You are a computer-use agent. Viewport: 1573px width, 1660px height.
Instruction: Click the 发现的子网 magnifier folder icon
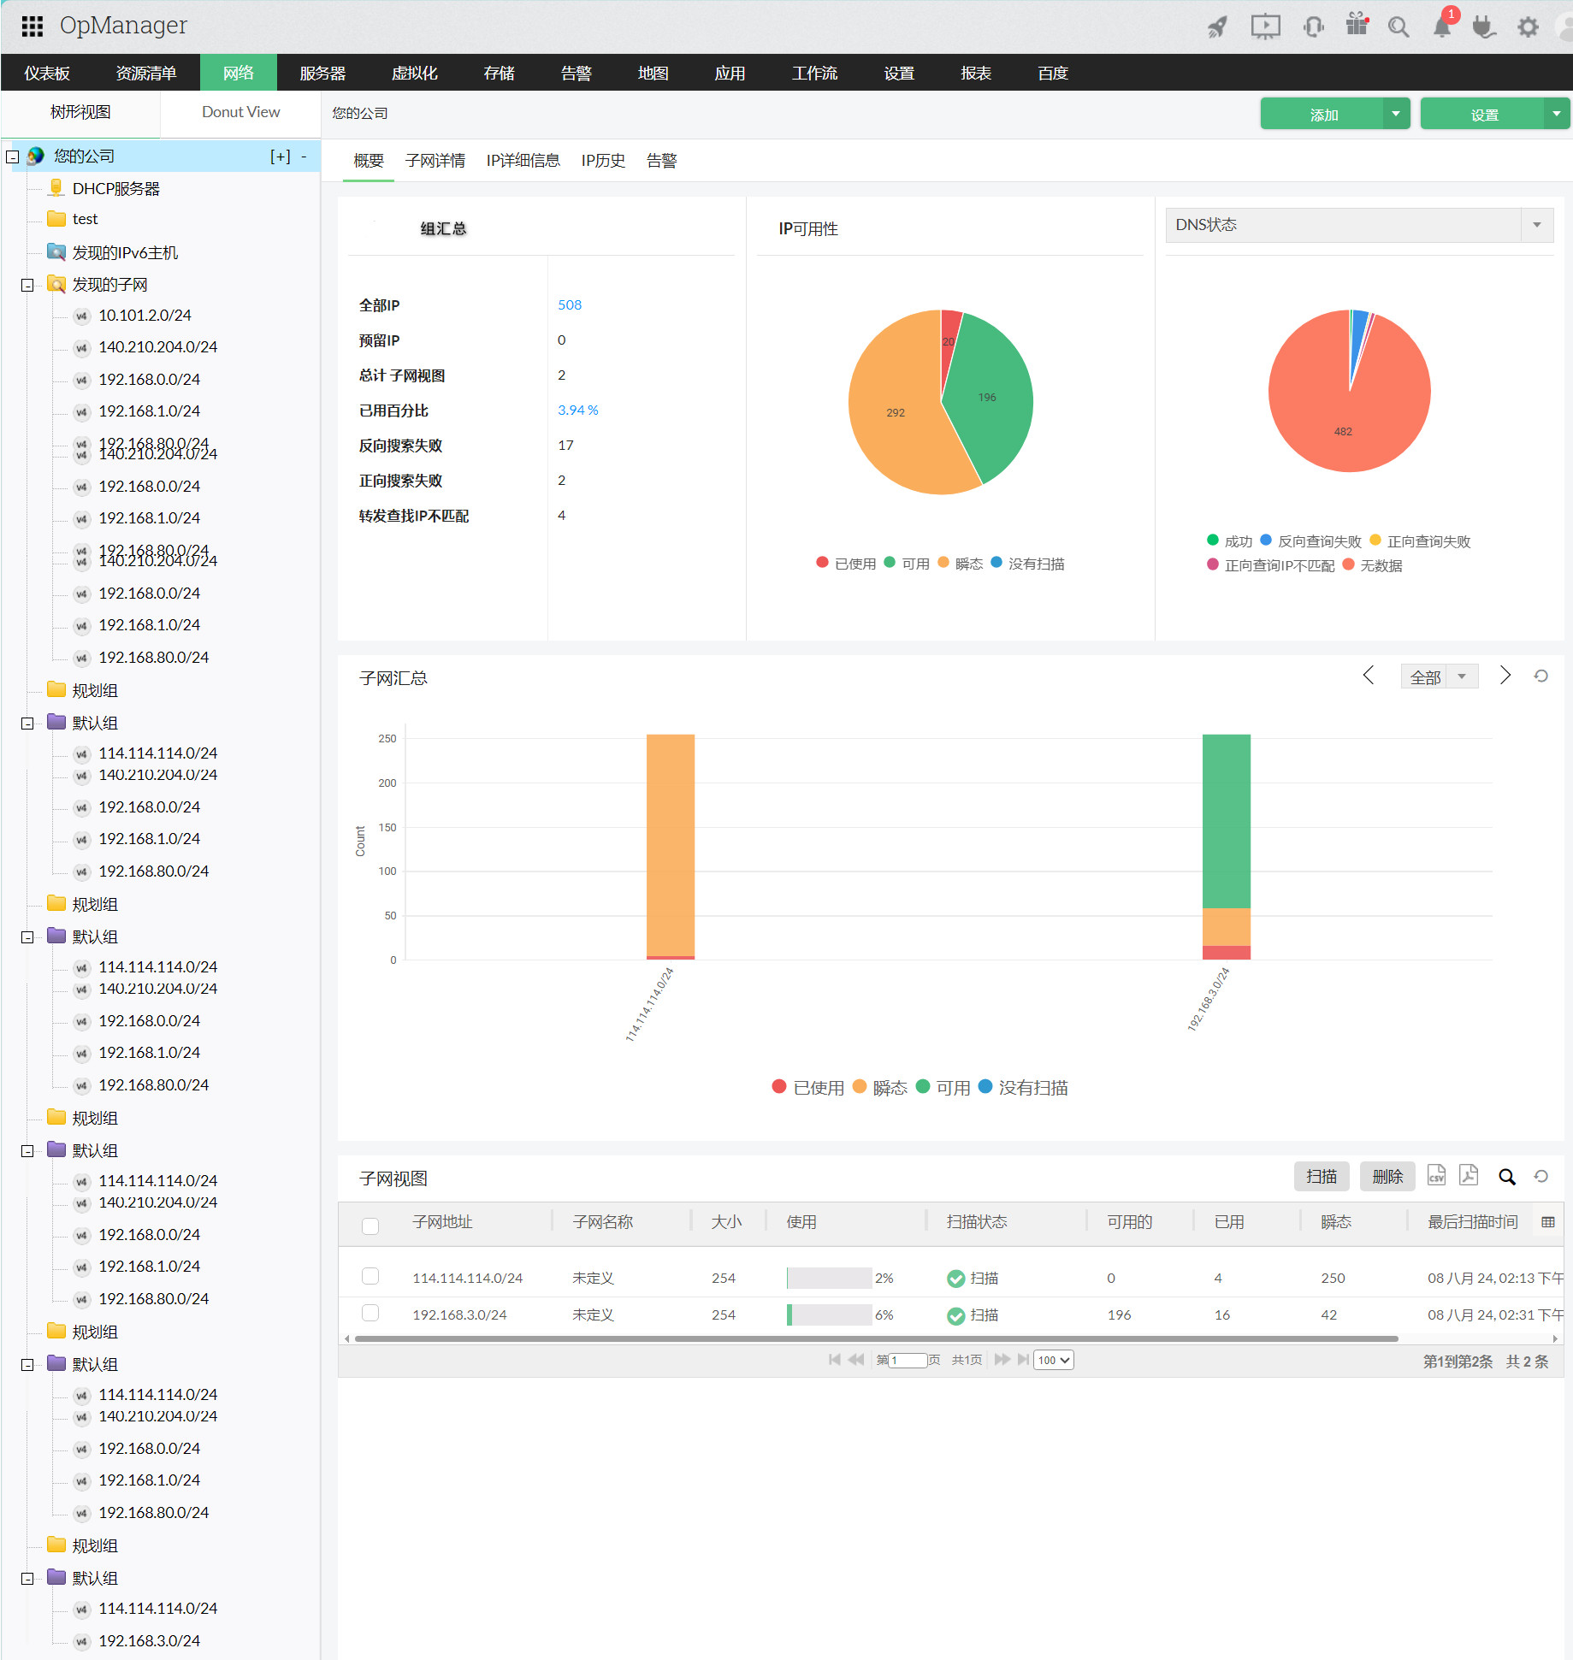coord(56,284)
